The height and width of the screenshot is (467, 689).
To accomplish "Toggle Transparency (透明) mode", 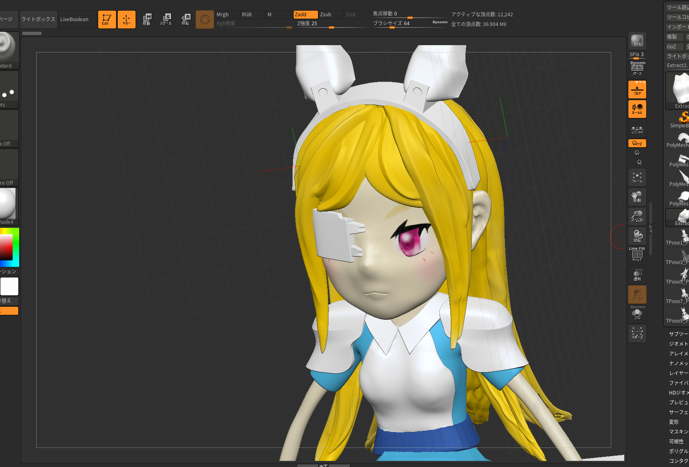I will pyautogui.click(x=637, y=275).
